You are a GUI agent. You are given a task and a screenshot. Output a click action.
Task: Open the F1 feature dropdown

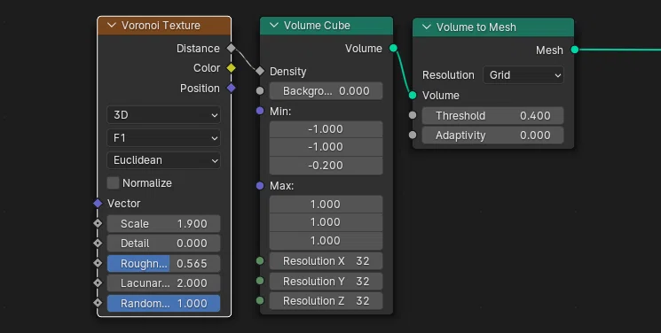[x=163, y=137]
